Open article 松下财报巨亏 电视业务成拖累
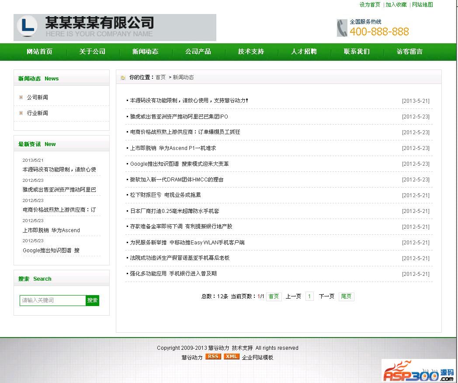The width and height of the screenshot is (458, 383). pyautogui.click(x=165, y=195)
